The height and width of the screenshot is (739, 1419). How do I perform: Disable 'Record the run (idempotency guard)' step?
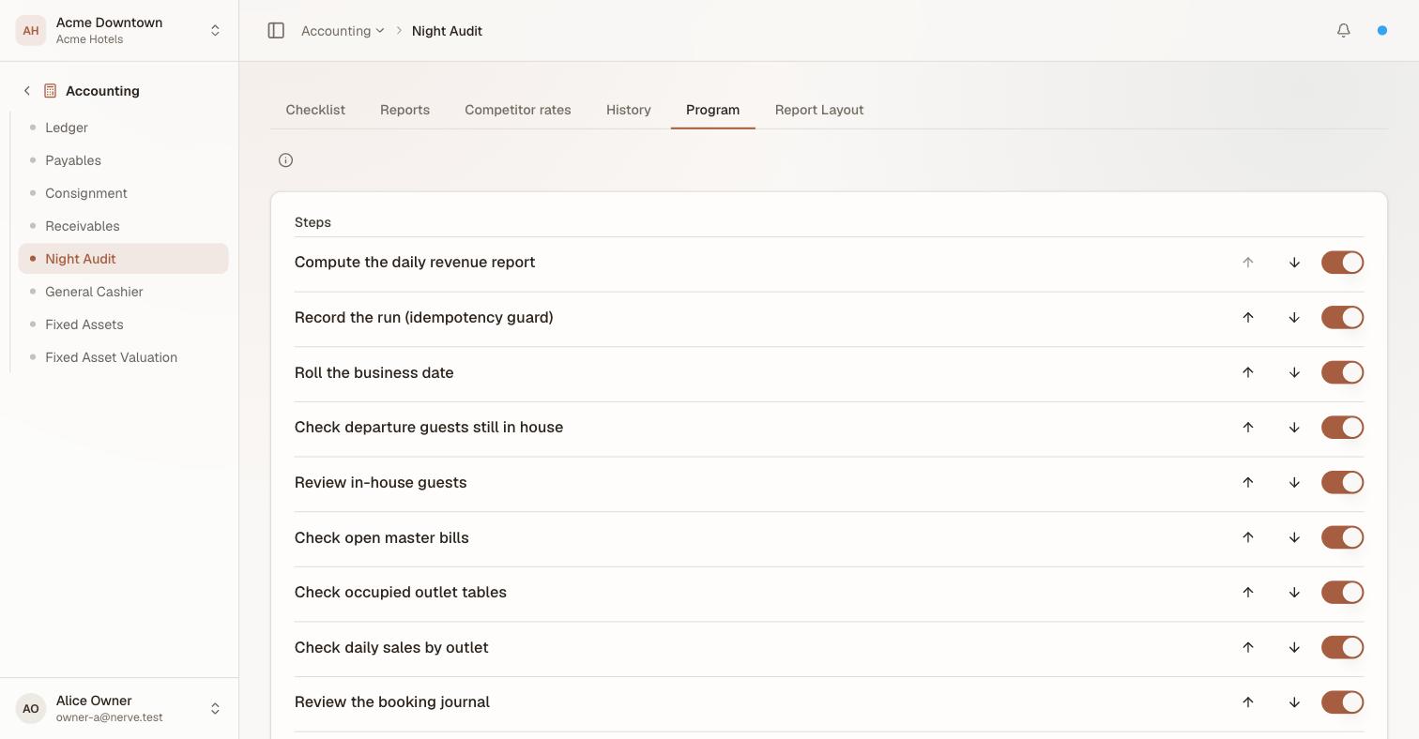click(1342, 318)
